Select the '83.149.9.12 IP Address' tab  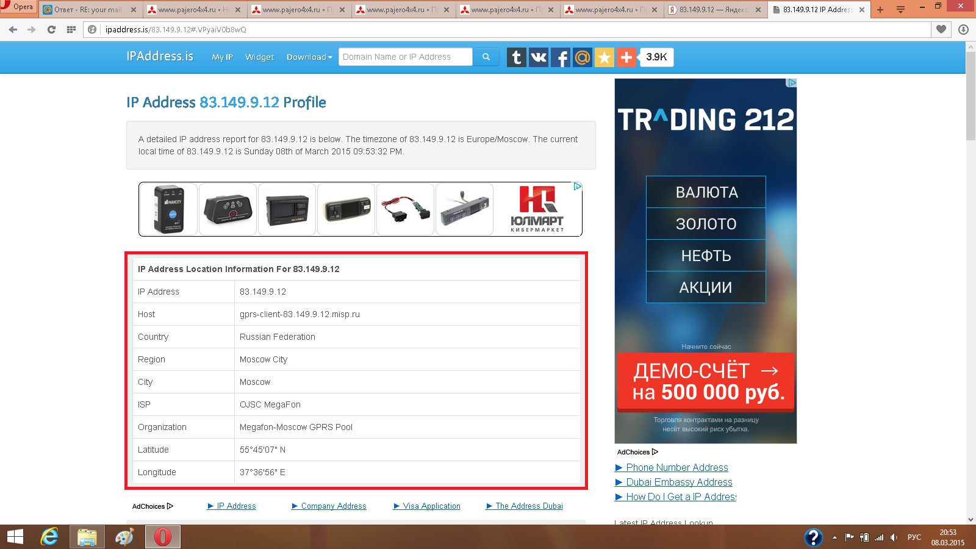819,10
